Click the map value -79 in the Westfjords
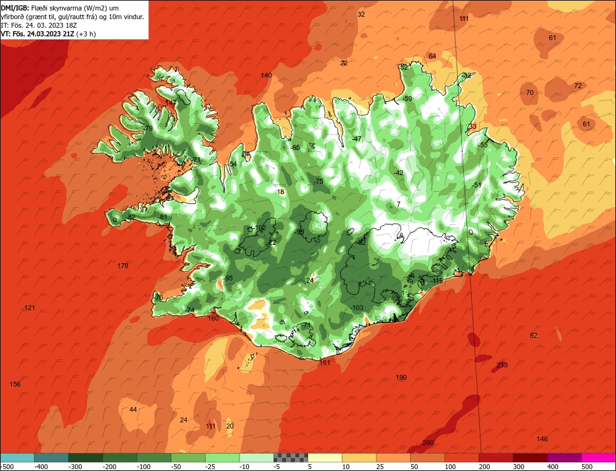The width and height of the screenshot is (616, 471). click(x=148, y=128)
